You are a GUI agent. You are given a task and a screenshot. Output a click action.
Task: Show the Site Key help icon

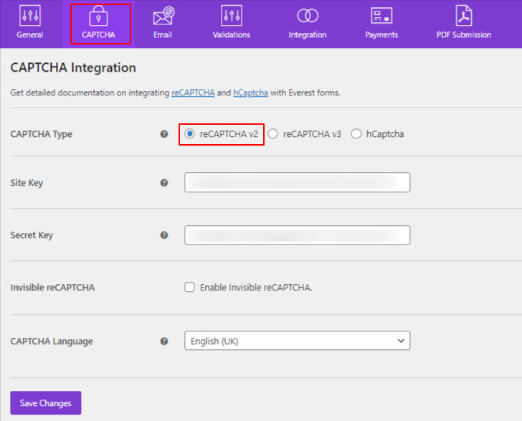point(164,182)
